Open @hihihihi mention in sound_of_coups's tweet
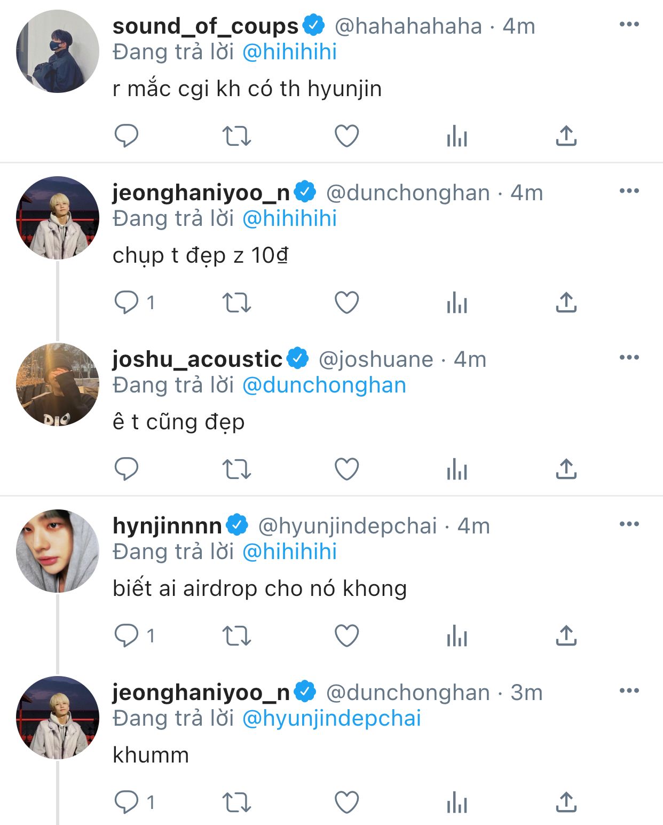Image resolution: width=663 pixels, height=825 pixels. point(289,52)
